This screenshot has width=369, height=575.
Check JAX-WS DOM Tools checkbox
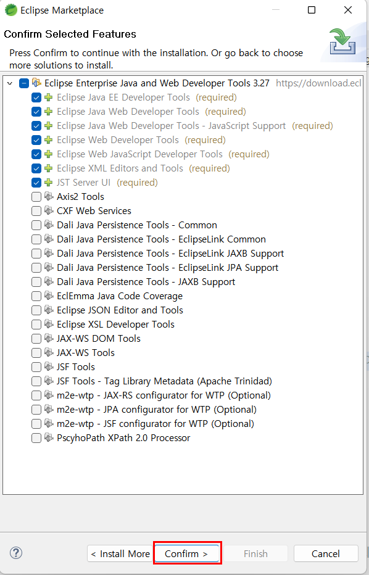[36, 339]
